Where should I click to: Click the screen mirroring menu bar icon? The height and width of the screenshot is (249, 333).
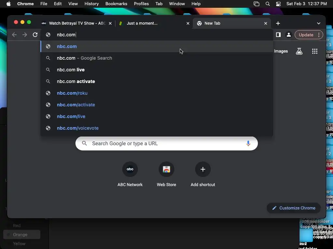pos(256,4)
